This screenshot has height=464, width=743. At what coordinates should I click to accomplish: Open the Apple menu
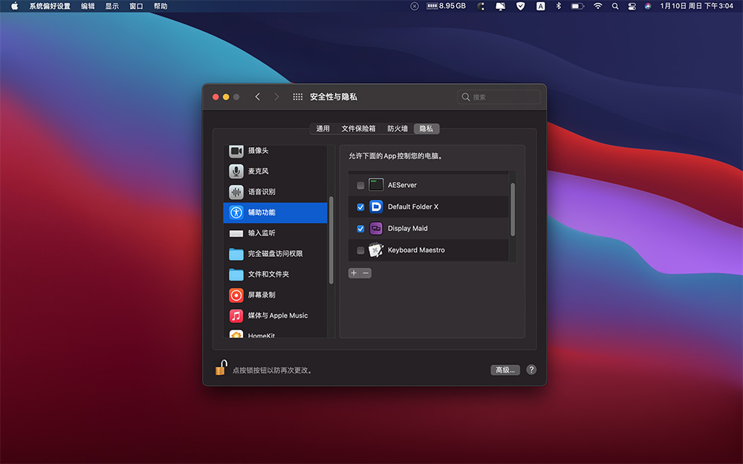pyautogui.click(x=14, y=6)
